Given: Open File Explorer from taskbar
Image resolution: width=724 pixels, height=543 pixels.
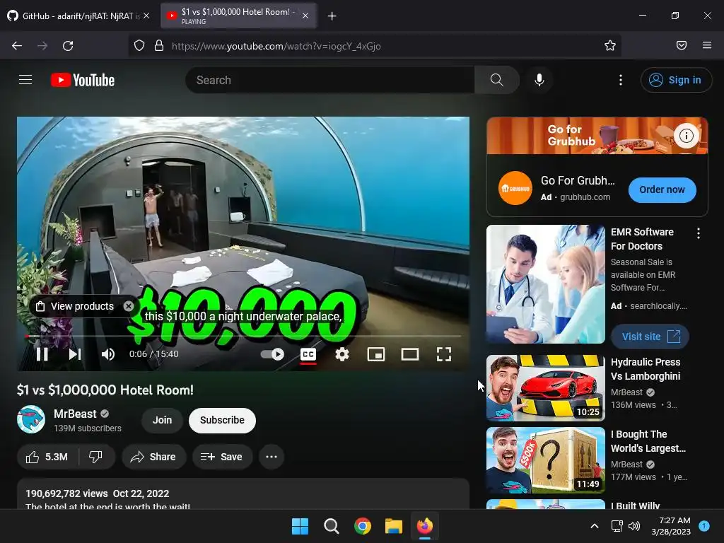Looking at the screenshot, I should (x=394, y=526).
